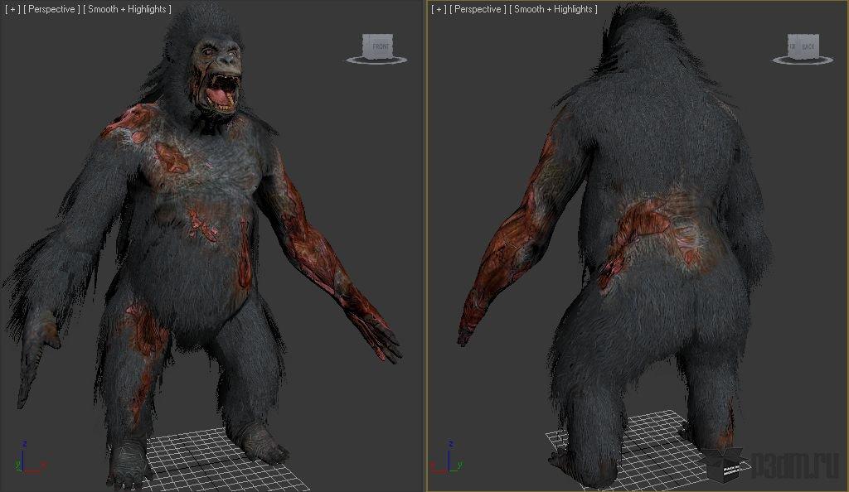Click the BACK face of the right ViewCube
Viewport: 849px width, 492px height.
(808, 46)
